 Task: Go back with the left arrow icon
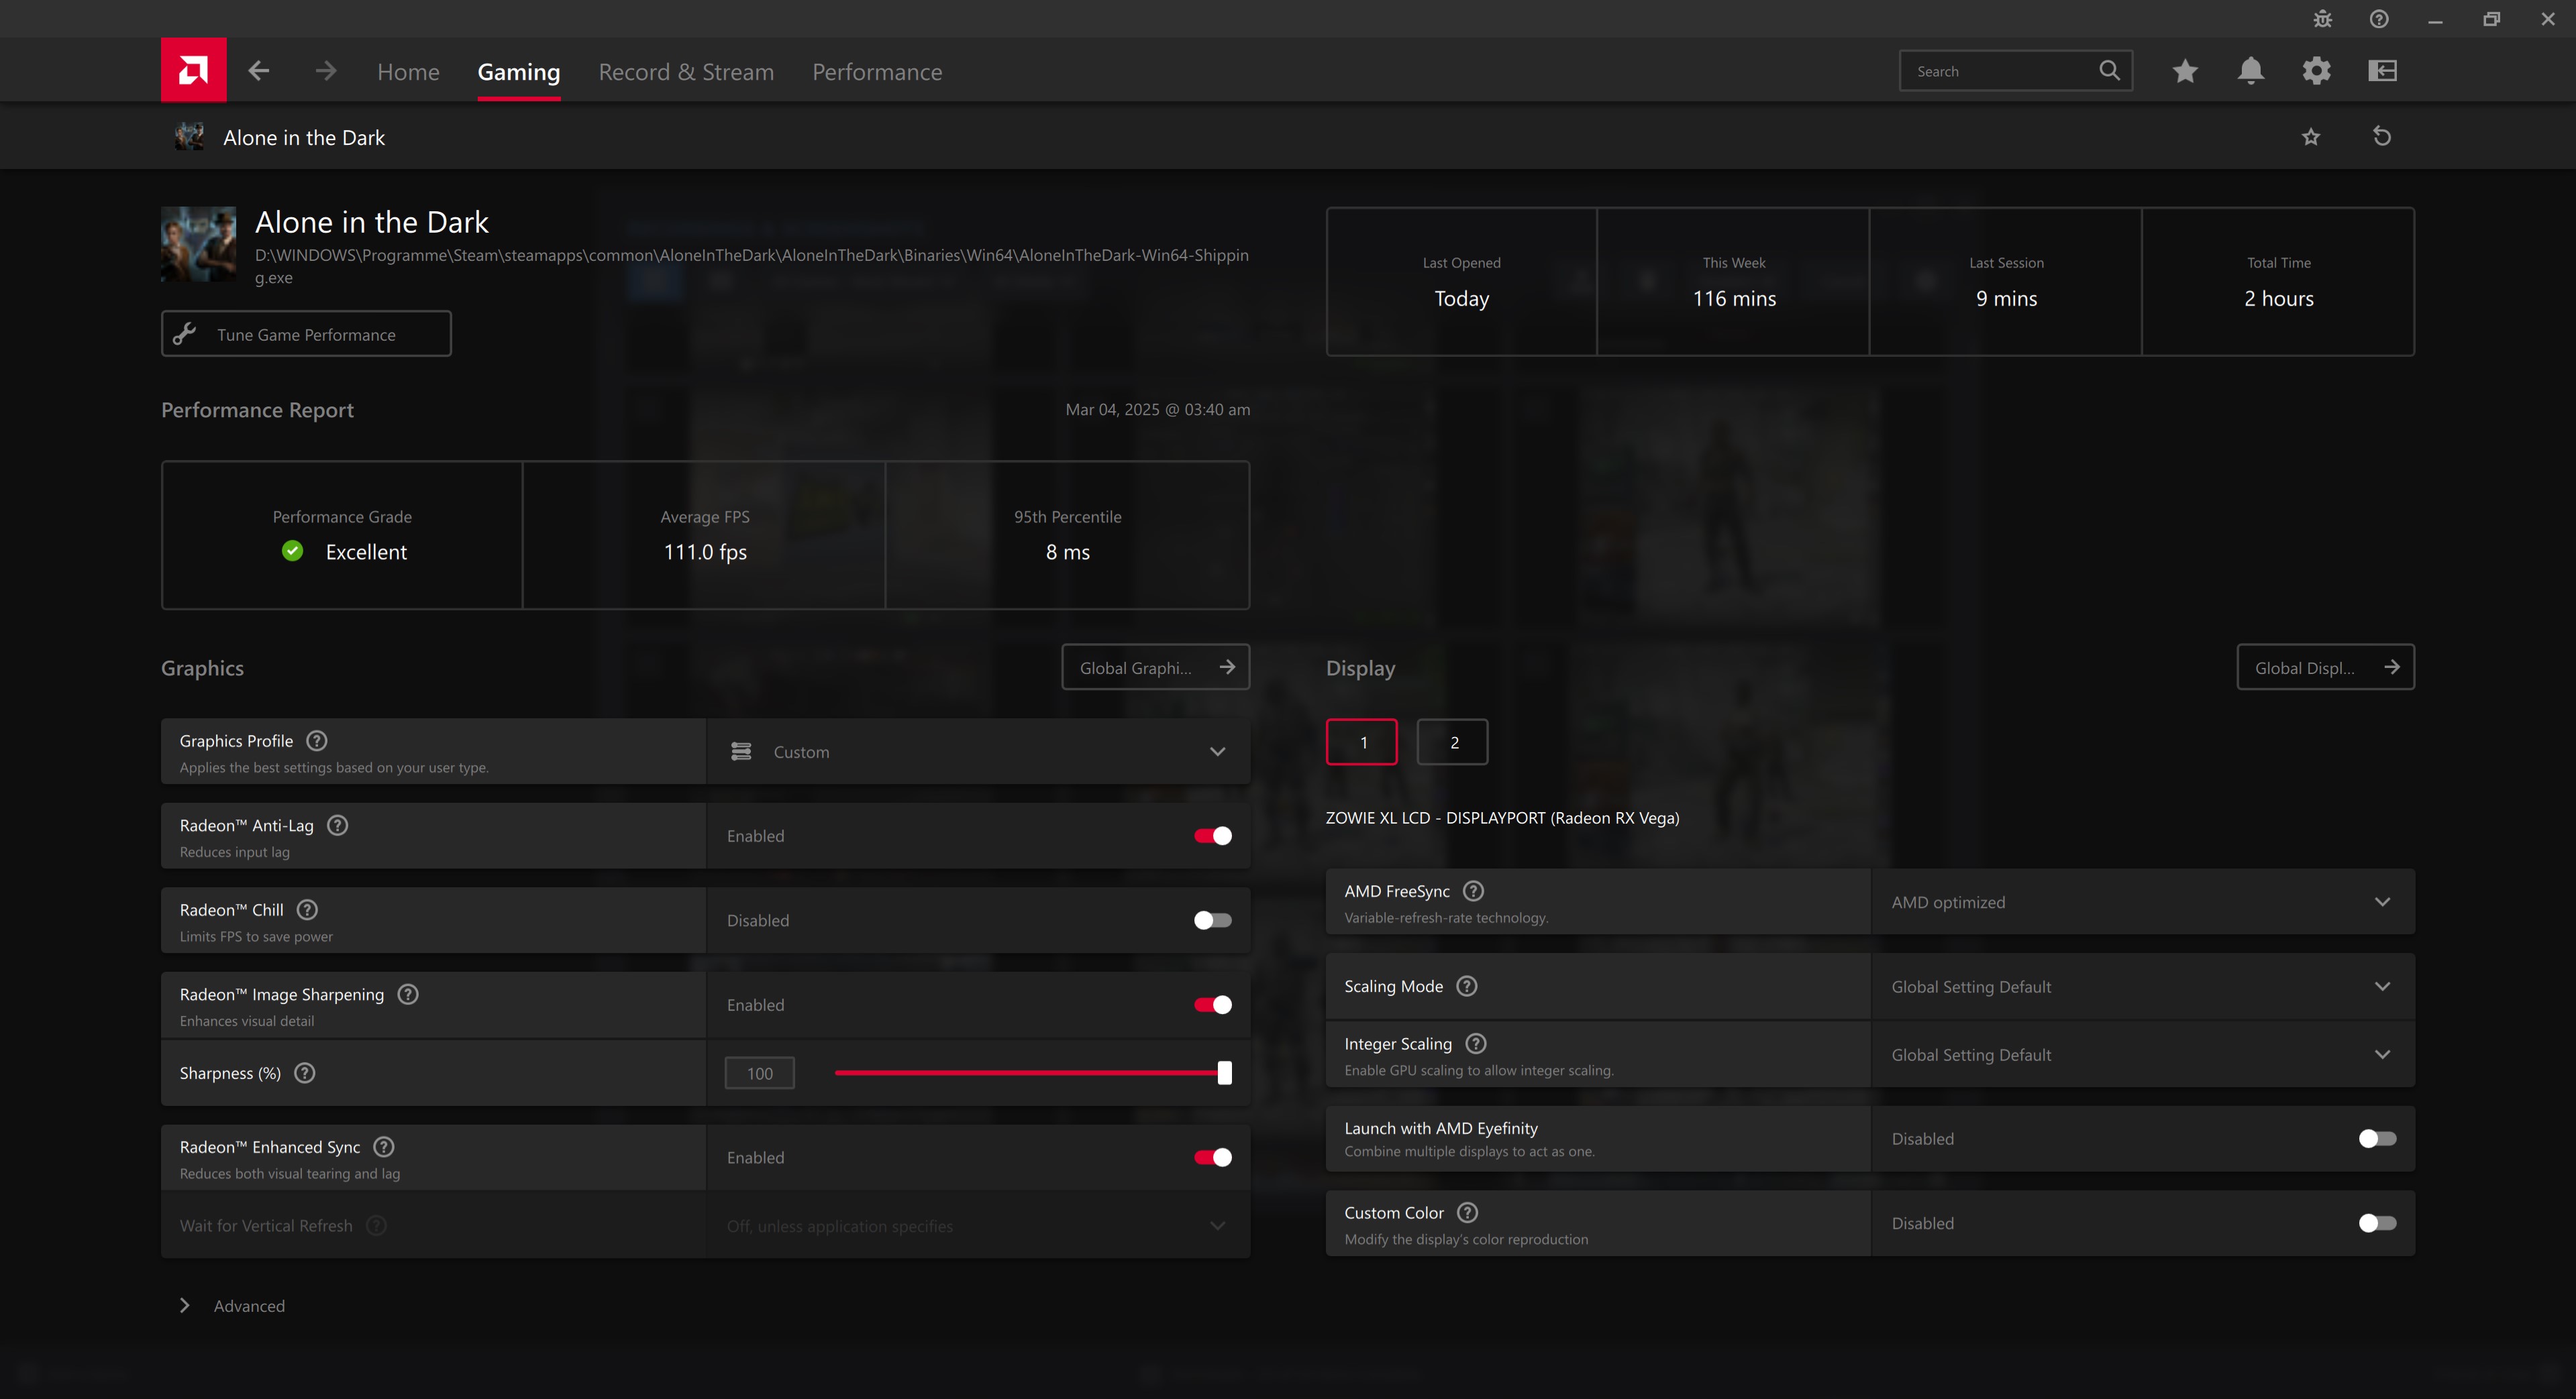coord(259,71)
